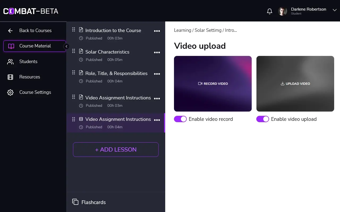
Task: Click Darlene Robertson's profile avatar
Action: pos(282,11)
